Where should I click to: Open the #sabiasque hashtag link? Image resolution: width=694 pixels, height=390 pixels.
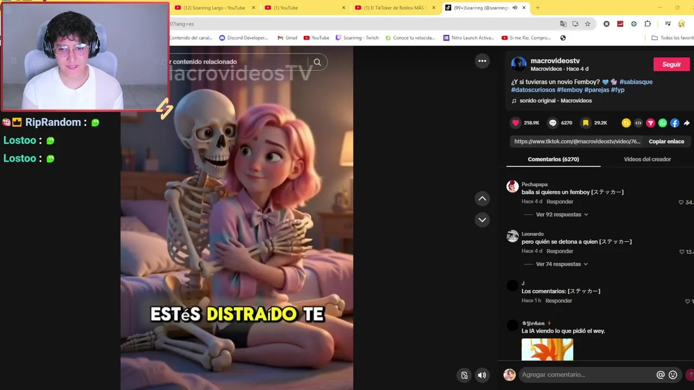[636, 82]
